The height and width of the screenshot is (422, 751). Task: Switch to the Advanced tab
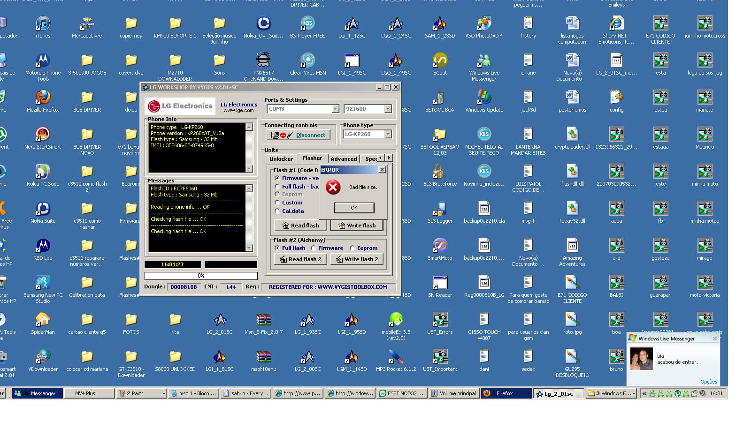(344, 159)
